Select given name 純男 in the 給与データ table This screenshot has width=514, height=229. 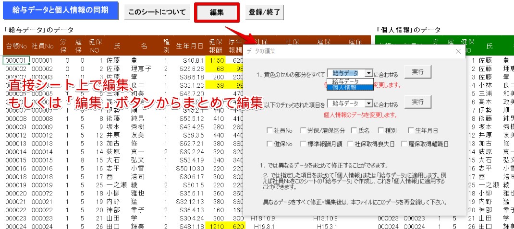(x=137, y=118)
